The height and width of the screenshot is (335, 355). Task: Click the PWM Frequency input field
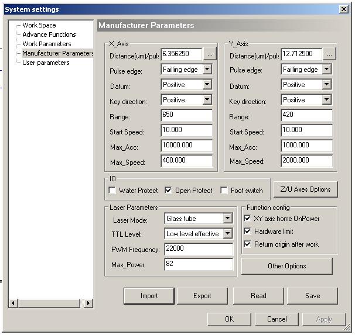[x=198, y=250]
